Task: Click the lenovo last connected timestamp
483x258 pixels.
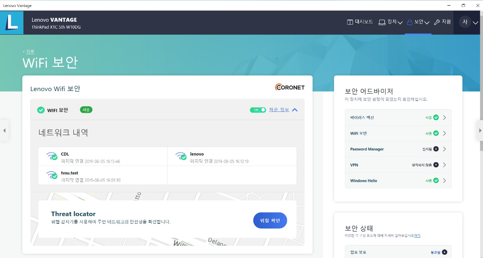Action: tap(219, 161)
